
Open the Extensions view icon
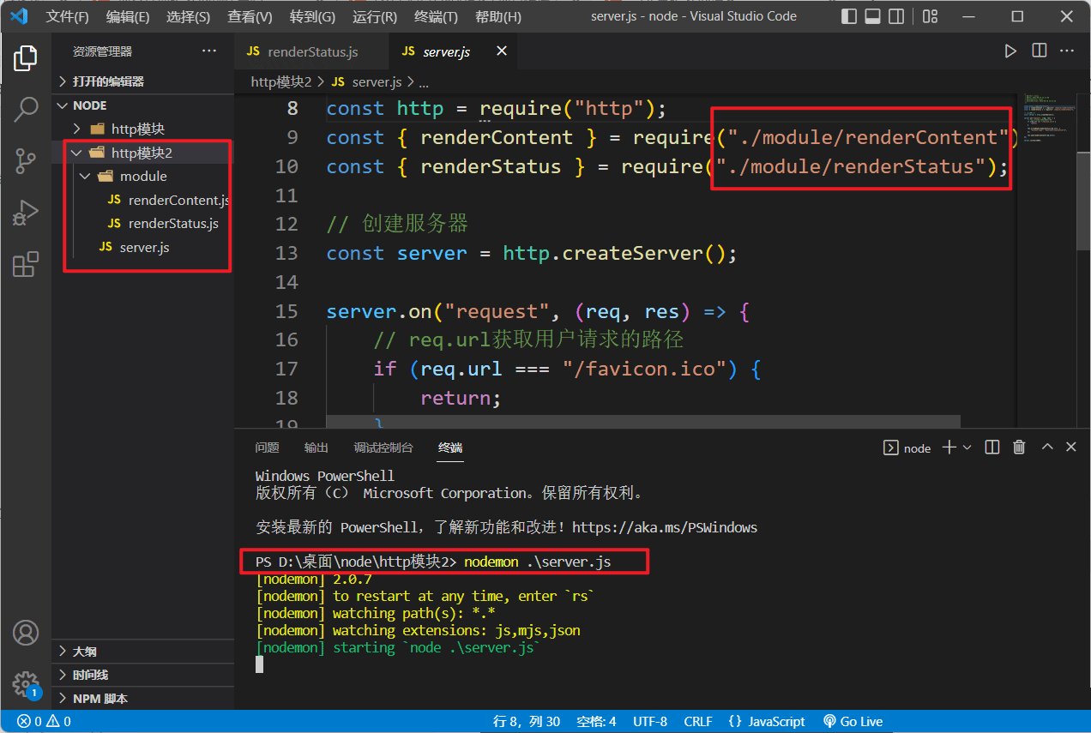coord(26,264)
